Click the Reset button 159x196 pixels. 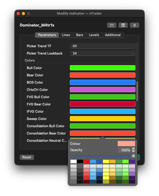pyautogui.click(x=27, y=157)
